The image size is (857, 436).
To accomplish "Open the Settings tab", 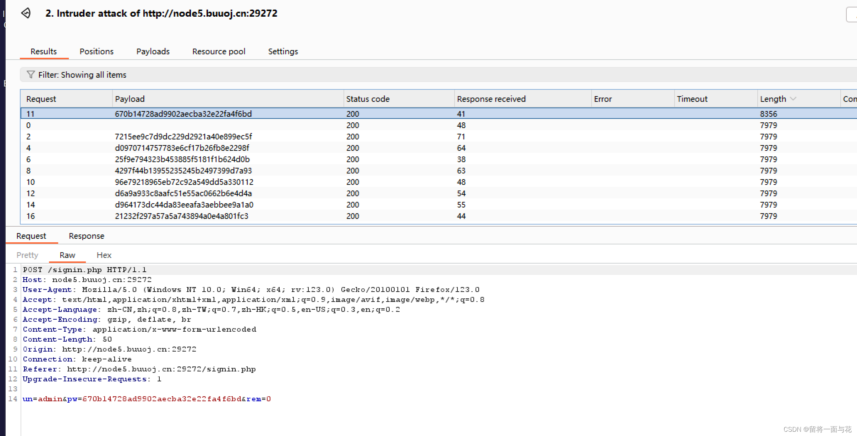I will point(283,51).
